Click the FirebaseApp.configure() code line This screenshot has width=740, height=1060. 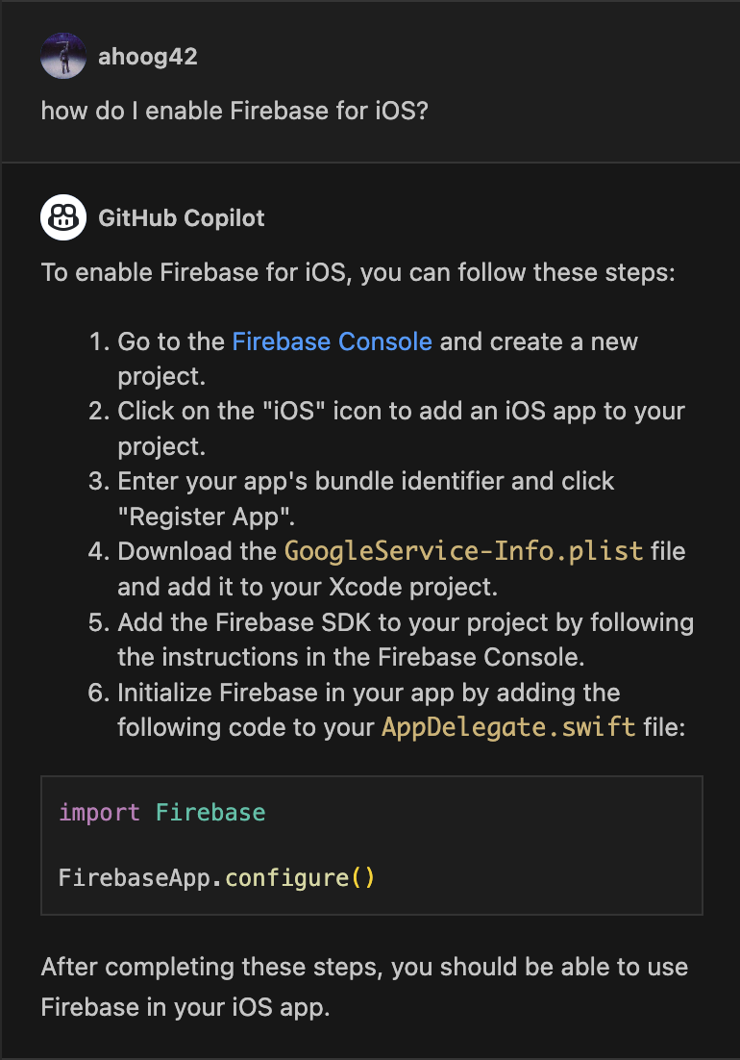coord(217,877)
